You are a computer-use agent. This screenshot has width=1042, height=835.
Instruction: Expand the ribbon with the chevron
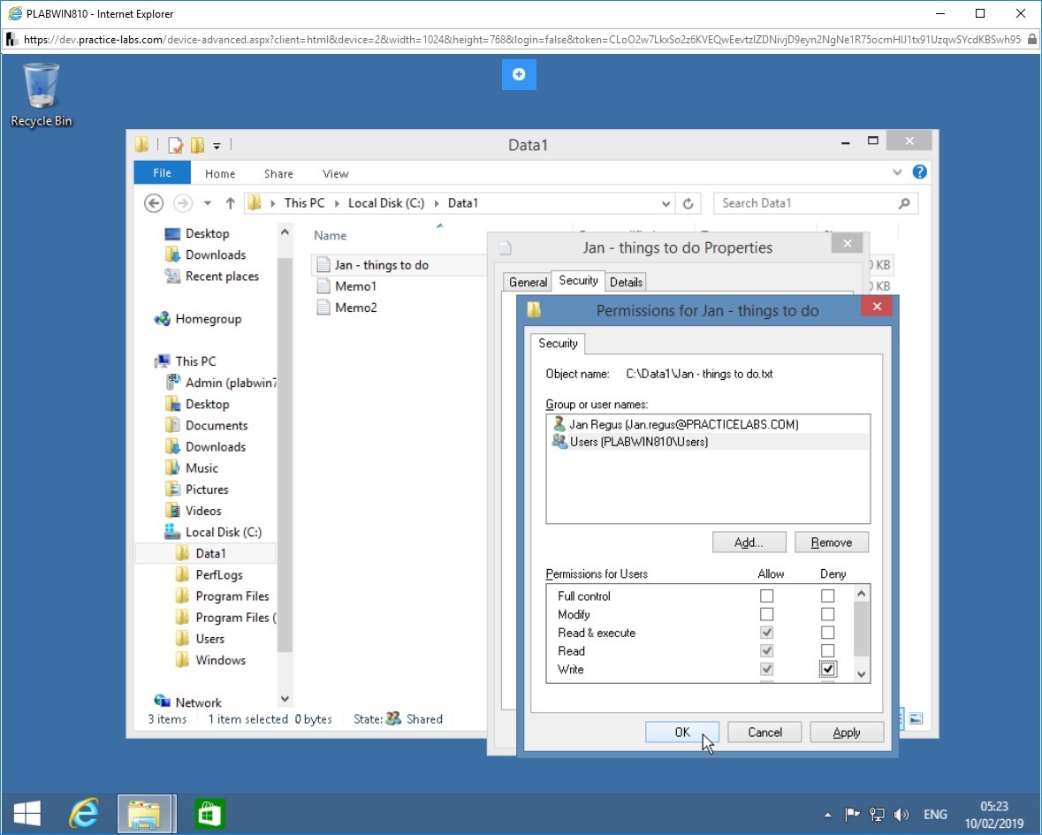[897, 172]
